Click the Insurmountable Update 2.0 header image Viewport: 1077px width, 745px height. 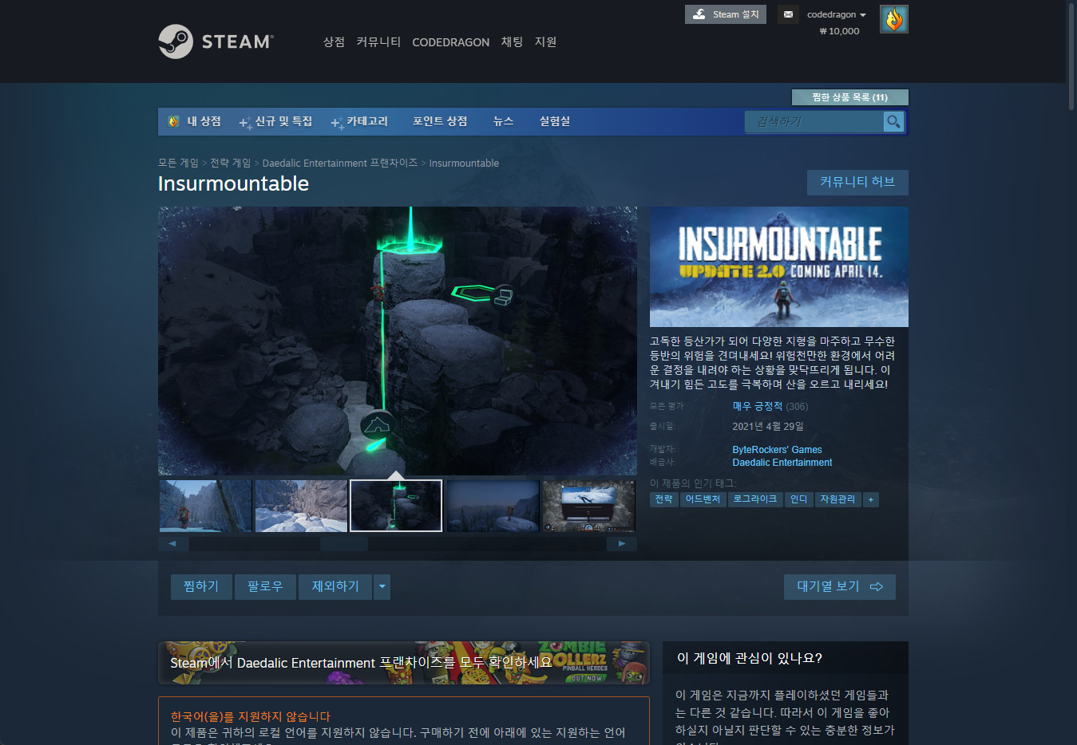[x=778, y=267]
